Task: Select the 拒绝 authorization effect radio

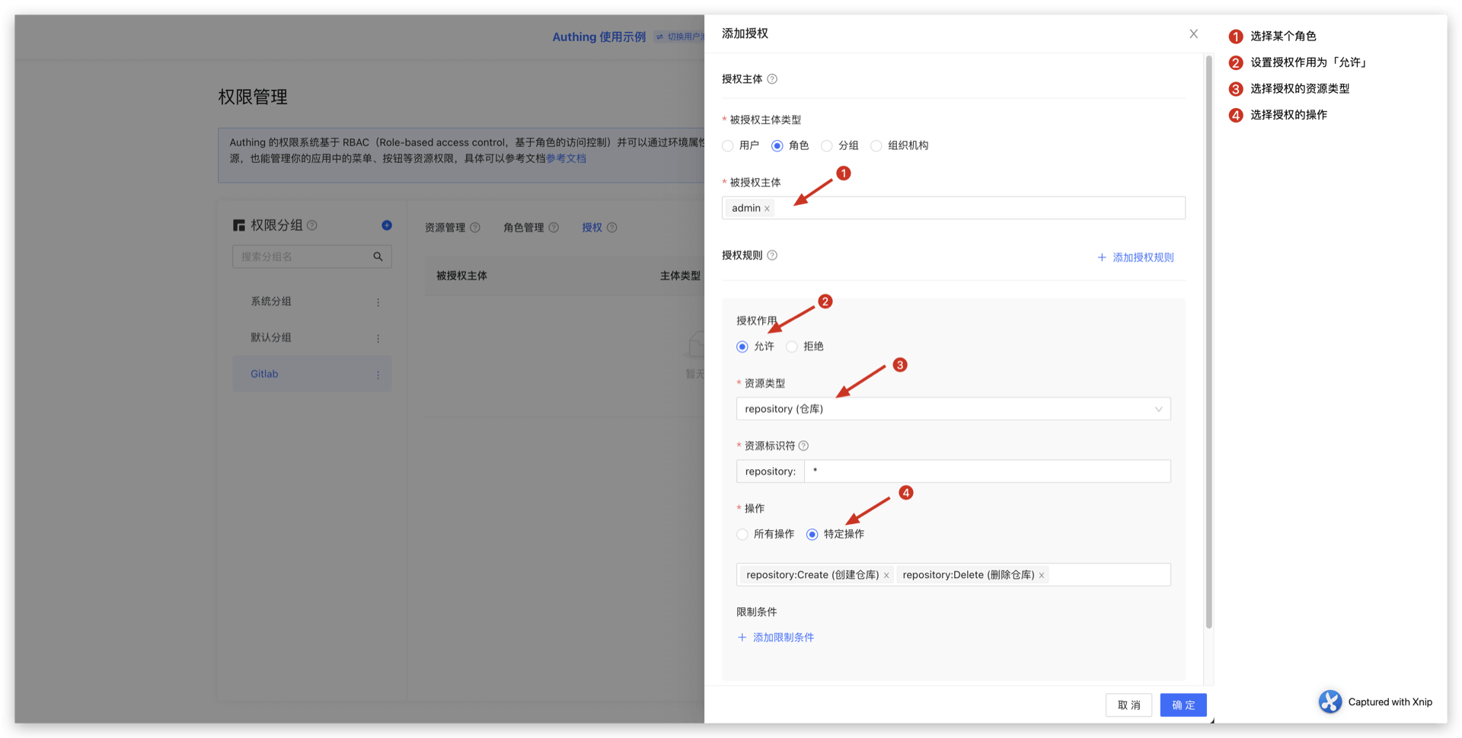Action: click(792, 347)
